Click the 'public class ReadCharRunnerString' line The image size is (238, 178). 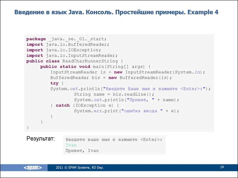74,61
